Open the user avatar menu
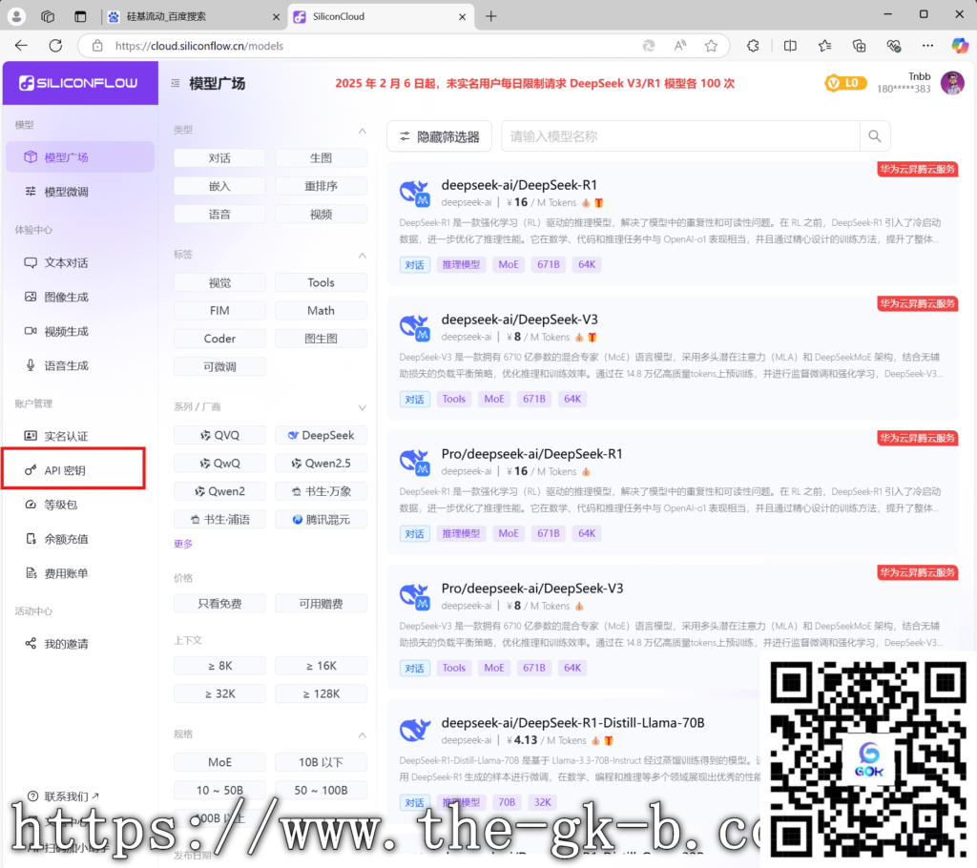This screenshot has width=977, height=868. [x=952, y=83]
